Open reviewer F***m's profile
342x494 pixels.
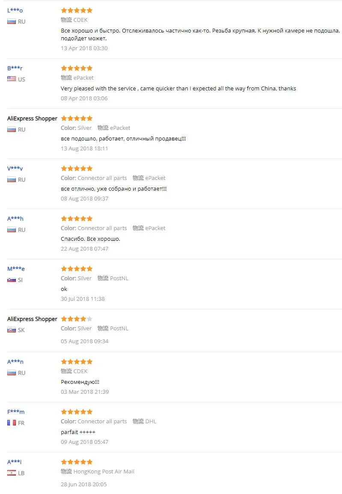point(16,412)
